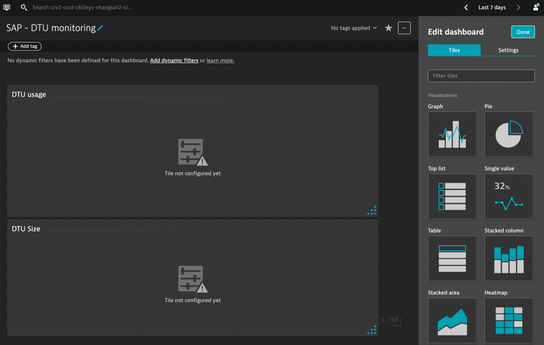Viewport: 544px width, 345px height.
Task: Select the Table visualization tile
Action: 452,258
